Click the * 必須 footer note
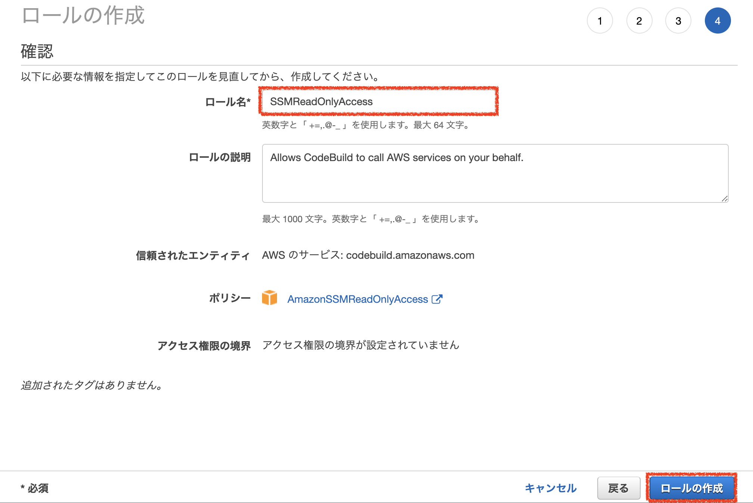The image size is (753, 503). click(x=35, y=488)
